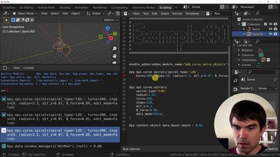280x157 pixels.
Task: Toggle history entry checkbox with B_force=0.91
Action: [x=4, y=115]
